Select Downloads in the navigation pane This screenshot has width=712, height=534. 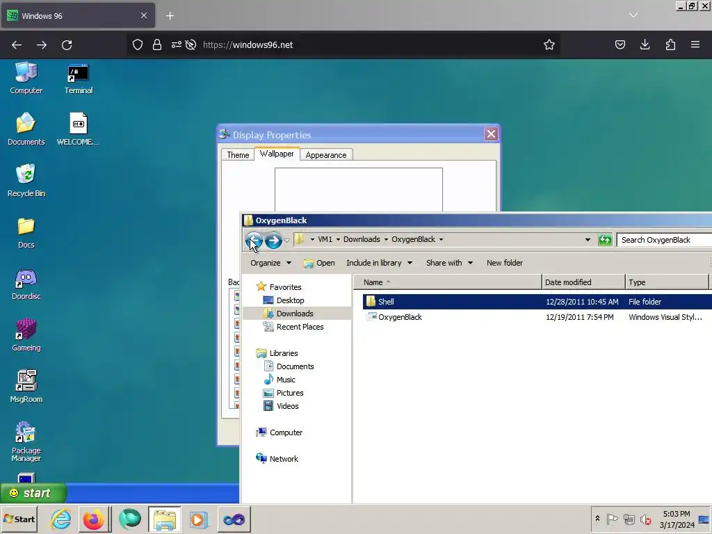click(x=289, y=314)
